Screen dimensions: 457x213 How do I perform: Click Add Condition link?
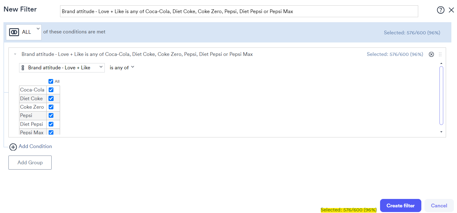[35, 146]
